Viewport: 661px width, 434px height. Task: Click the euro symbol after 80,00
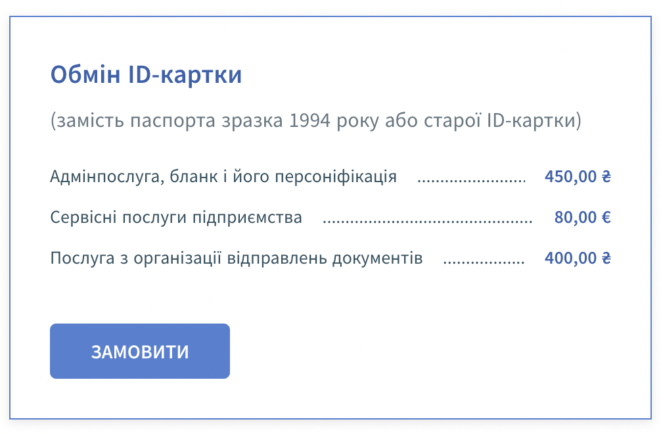[x=606, y=217]
